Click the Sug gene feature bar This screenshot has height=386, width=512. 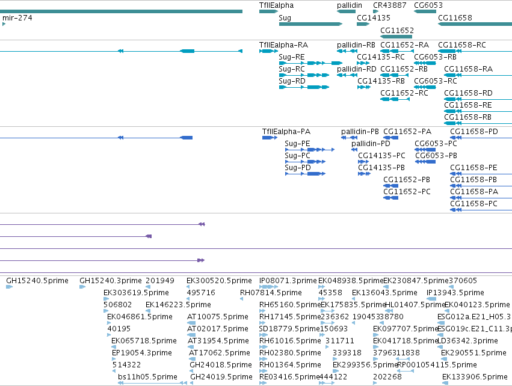pyautogui.click(x=310, y=24)
